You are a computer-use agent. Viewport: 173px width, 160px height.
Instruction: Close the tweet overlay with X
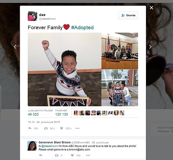[x=151, y=8]
